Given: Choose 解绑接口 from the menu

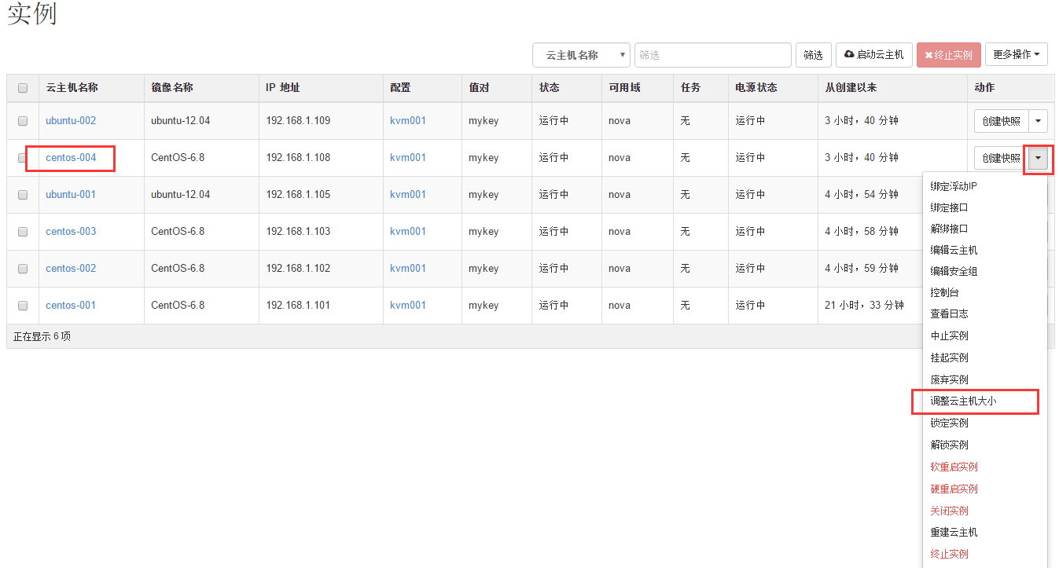Looking at the screenshot, I should (985, 229).
